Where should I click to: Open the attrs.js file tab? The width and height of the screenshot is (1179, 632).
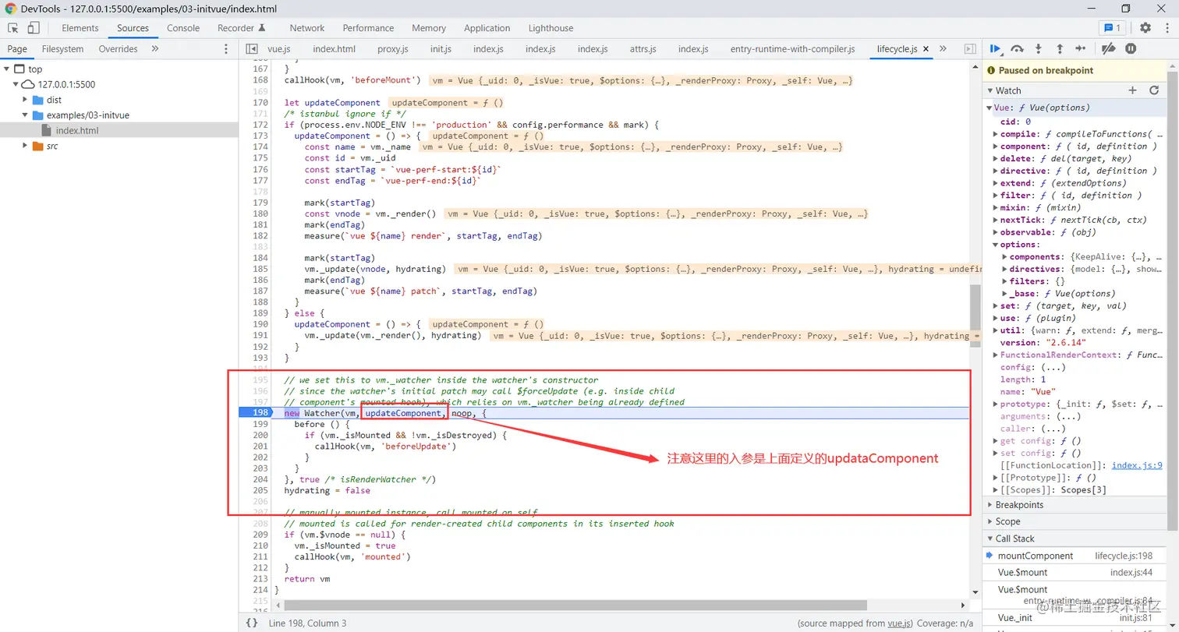(643, 48)
